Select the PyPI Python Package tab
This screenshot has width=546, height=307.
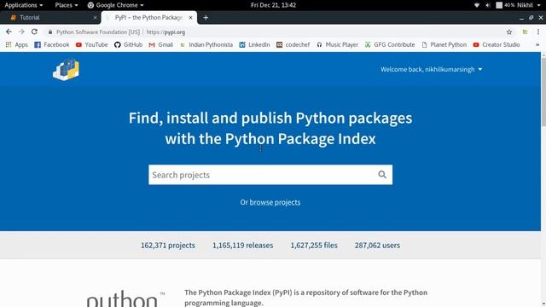tap(148, 17)
